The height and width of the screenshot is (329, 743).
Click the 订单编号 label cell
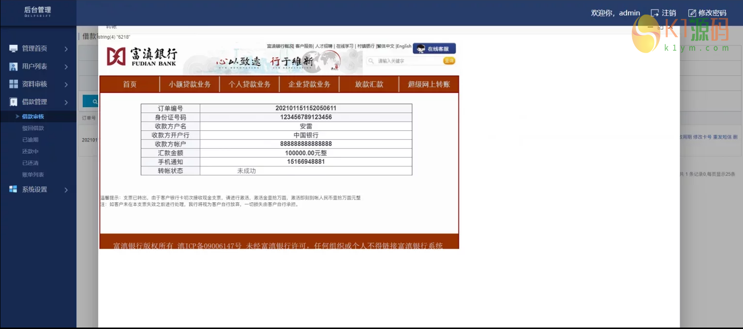pyautogui.click(x=170, y=108)
